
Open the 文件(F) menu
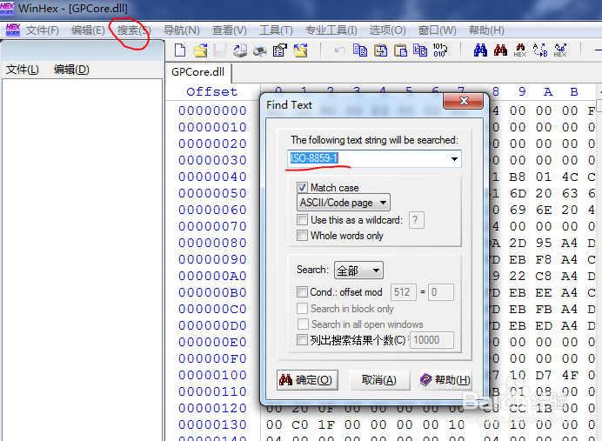click(43, 30)
